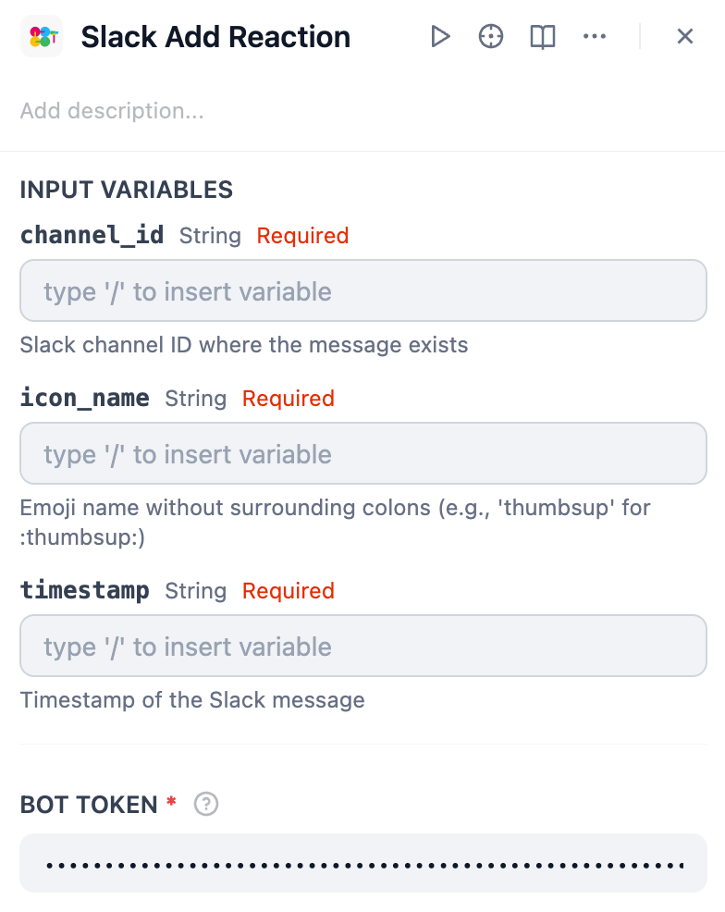Image resolution: width=725 pixels, height=912 pixels.
Task: Focus the timestamp input box
Action: pos(362,647)
